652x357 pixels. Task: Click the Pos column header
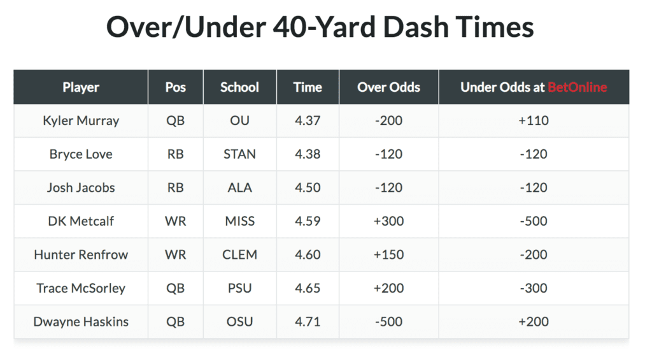coord(176,87)
